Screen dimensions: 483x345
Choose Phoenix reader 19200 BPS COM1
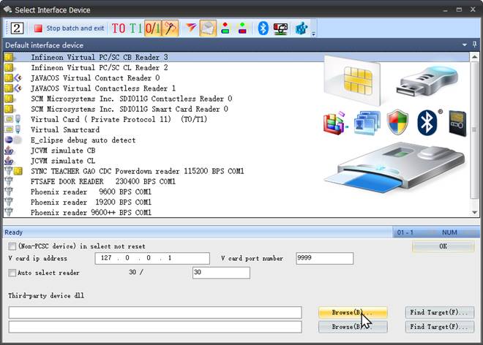(x=91, y=202)
